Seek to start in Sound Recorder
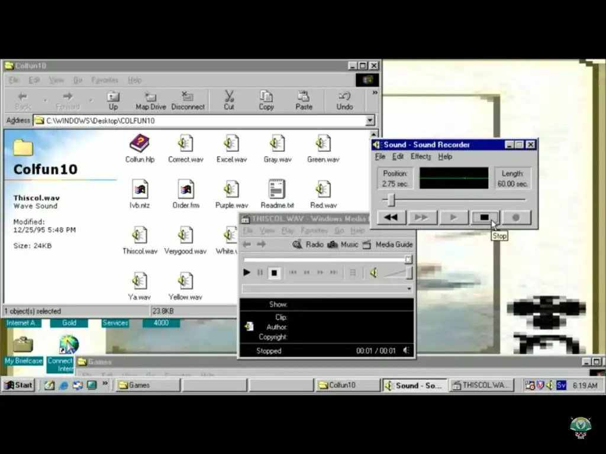 pyautogui.click(x=391, y=218)
